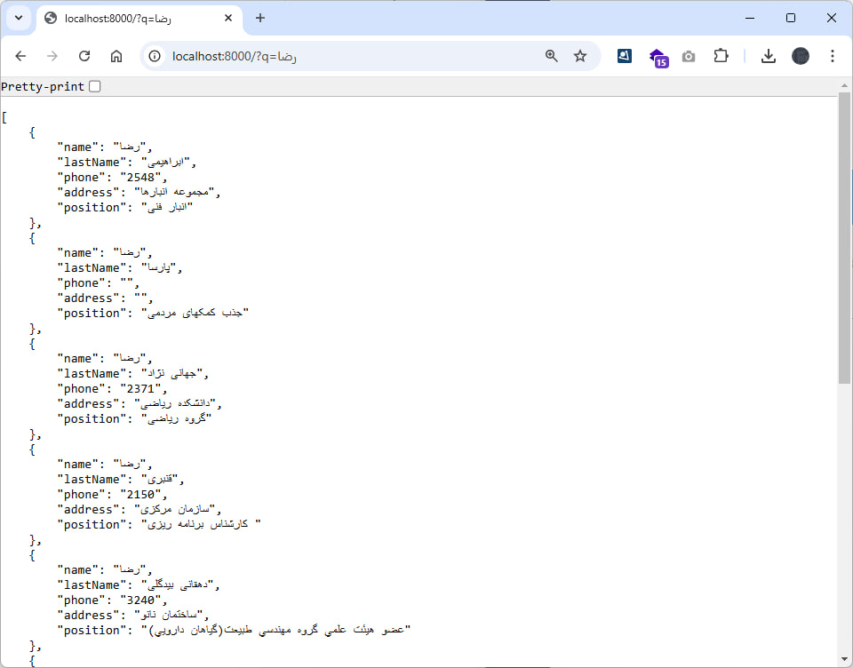
Task: Open the blue dictionary extension icon
Action: point(625,55)
